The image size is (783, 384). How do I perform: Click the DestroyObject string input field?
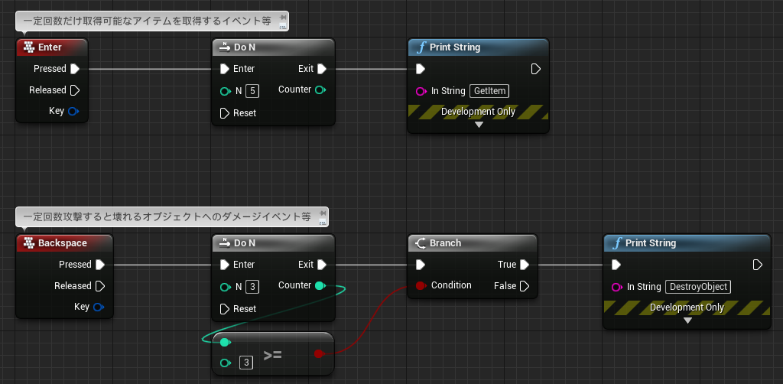698,287
